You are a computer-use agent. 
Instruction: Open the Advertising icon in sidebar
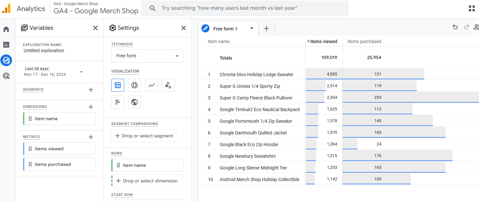[x=6, y=76]
